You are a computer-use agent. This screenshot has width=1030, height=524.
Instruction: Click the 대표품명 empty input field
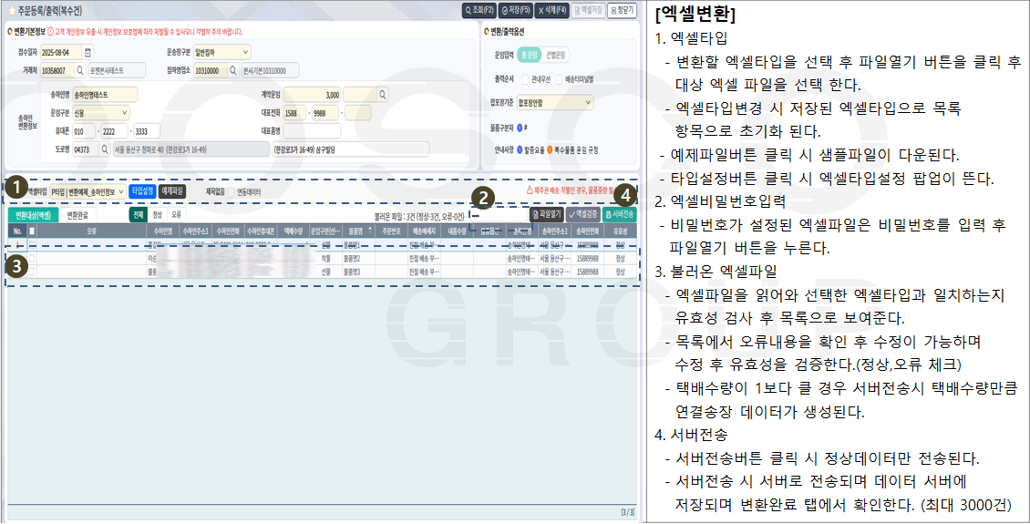[x=312, y=130]
